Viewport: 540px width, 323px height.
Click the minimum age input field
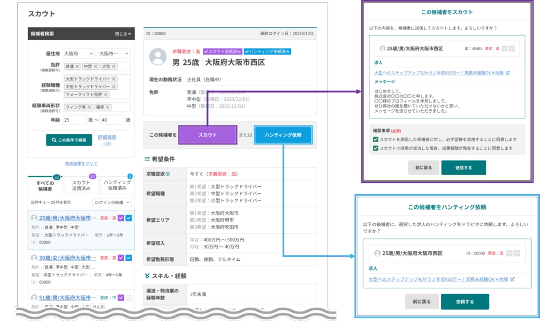(74, 120)
